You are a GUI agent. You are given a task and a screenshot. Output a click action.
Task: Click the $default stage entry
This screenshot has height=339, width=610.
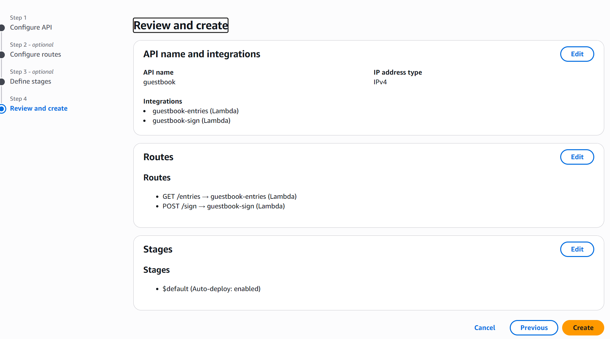(211, 289)
